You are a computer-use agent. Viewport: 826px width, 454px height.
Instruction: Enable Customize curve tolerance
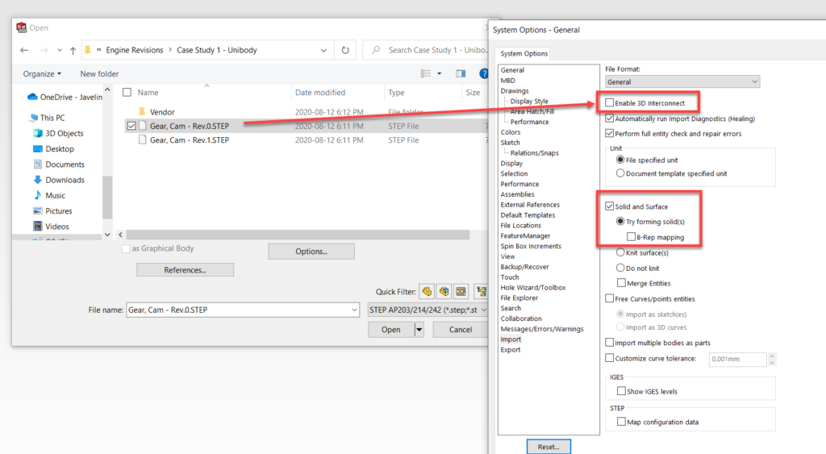coord(610,358)
